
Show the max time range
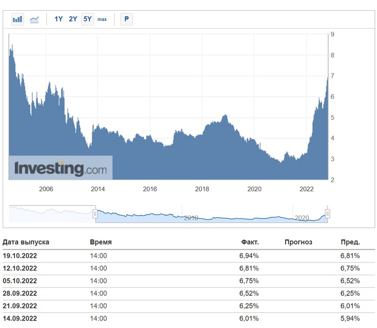102,19
